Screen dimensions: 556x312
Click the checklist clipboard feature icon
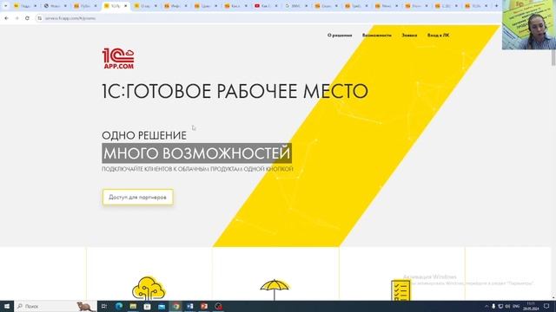(x=400, y=290)
